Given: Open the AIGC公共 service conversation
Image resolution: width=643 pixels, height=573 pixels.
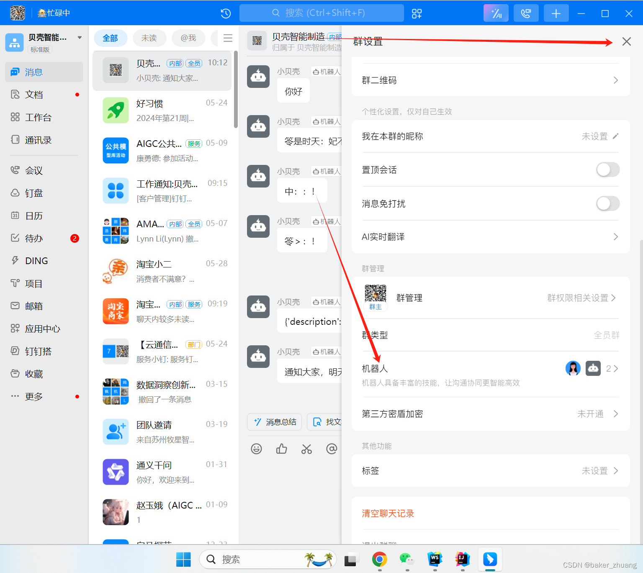Looking at the screenshot, I should tap(162, 151).
